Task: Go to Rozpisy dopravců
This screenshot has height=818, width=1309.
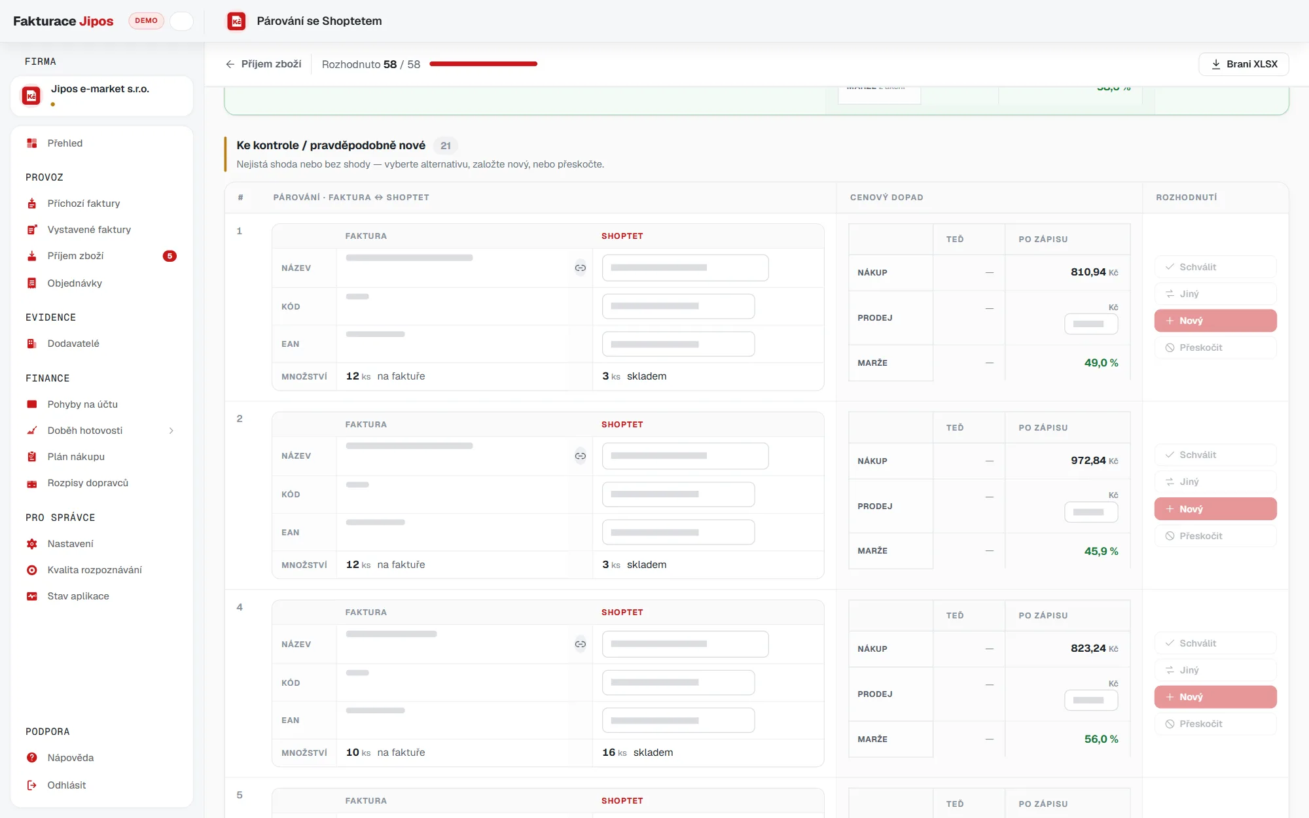Action: pyautogui.click(x=101, y=483)
